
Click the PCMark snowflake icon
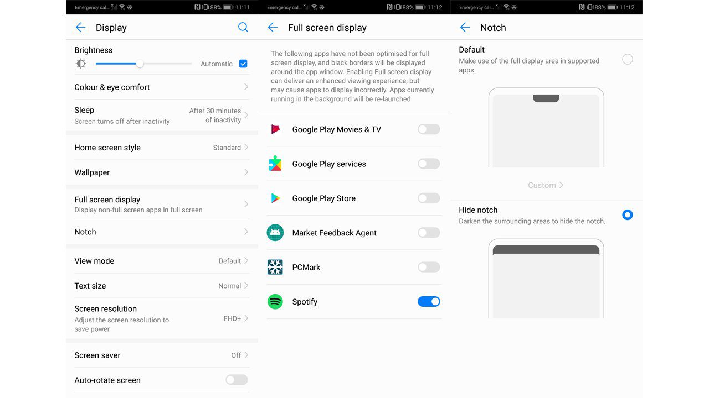coord(275,267)
